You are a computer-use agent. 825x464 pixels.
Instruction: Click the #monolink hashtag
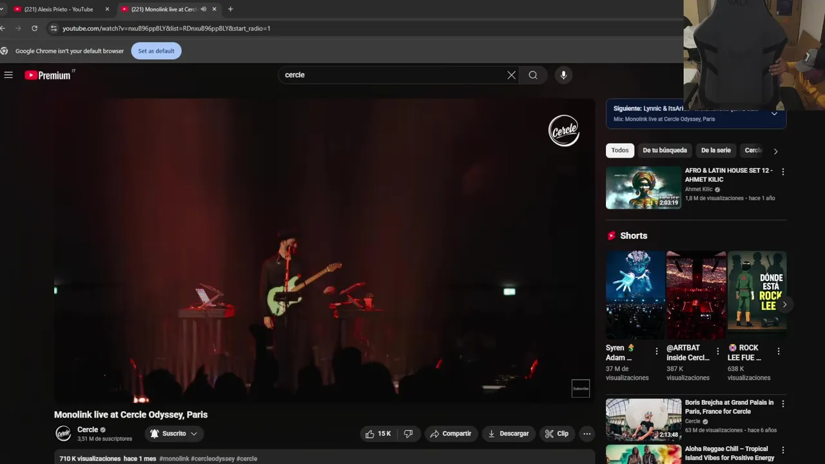pyautogui.click(x=174, y=459)
